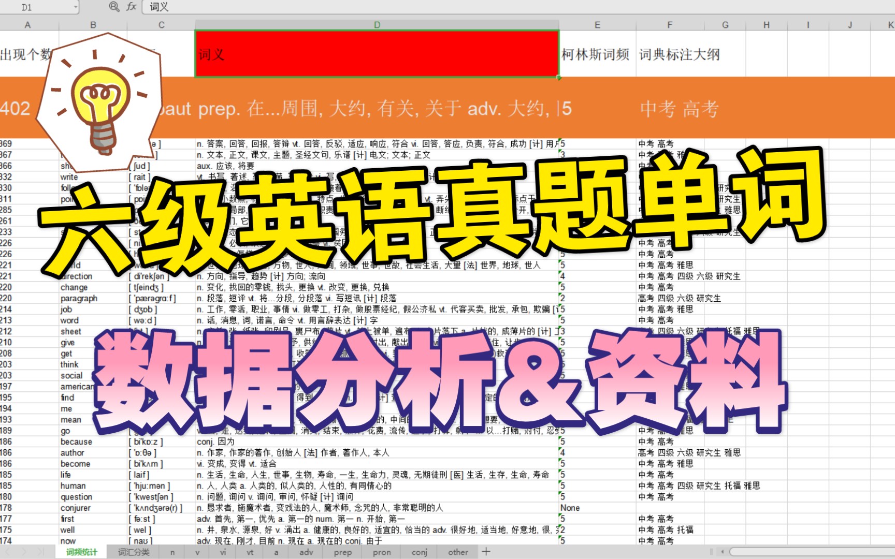
Task: Select column J header
Action: tap(850, 25)
